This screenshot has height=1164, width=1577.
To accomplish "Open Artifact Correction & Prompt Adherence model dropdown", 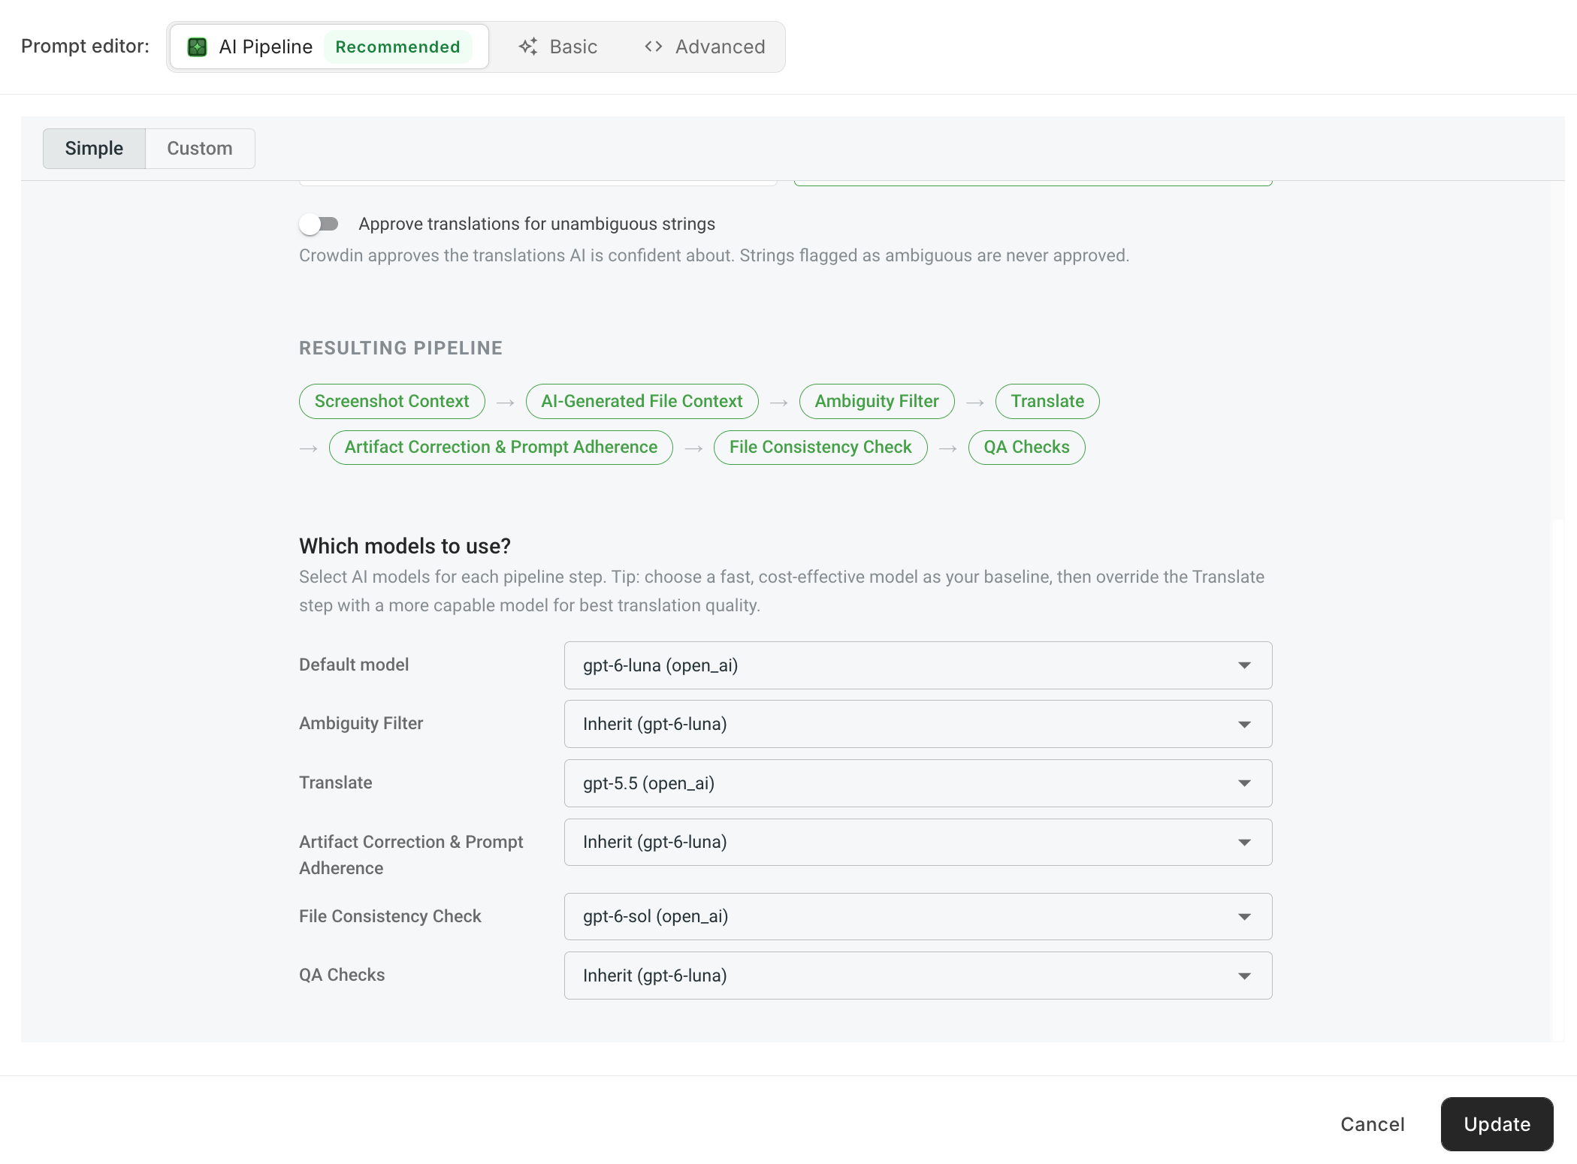I will (918, 842).
